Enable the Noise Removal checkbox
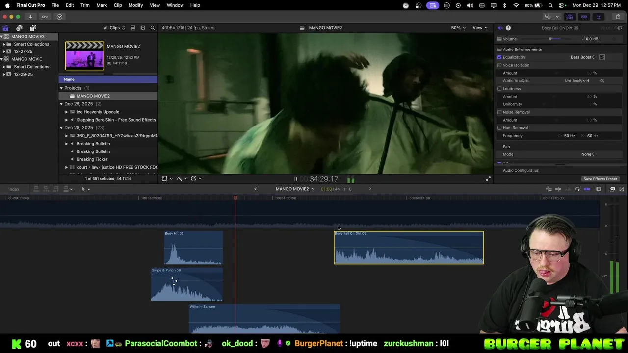The height and width of the screenshot is (353, 628). tap(499, 112)
